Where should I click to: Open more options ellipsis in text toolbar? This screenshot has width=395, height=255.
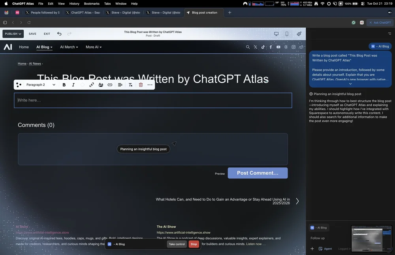pos(150,85)
